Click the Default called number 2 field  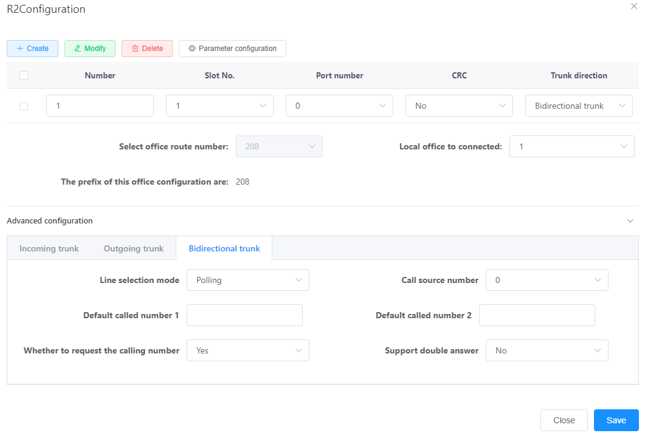537,315
